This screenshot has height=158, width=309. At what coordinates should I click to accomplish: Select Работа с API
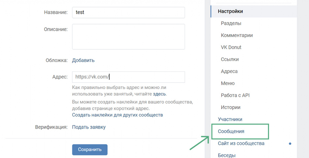coord(235,95)
